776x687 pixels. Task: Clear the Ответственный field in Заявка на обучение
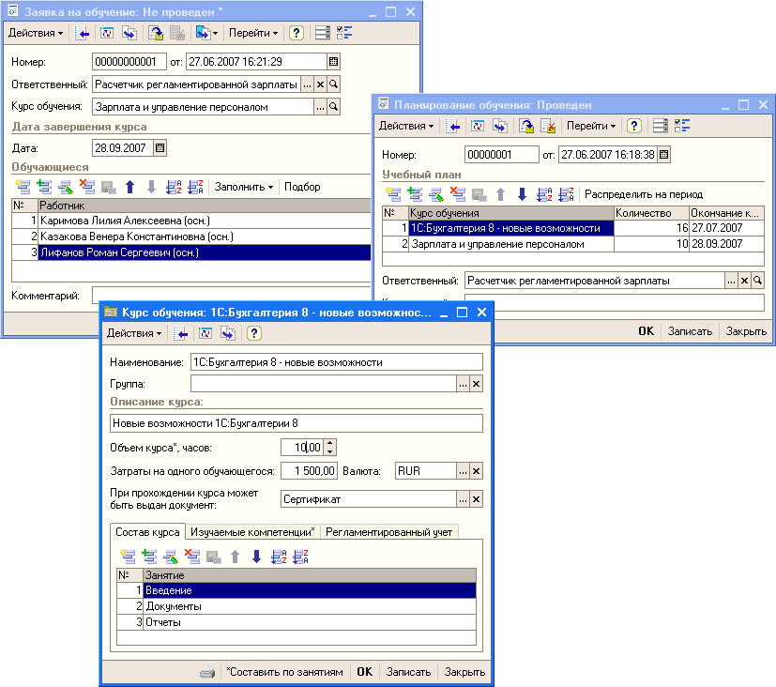click(x=321, y=84)
